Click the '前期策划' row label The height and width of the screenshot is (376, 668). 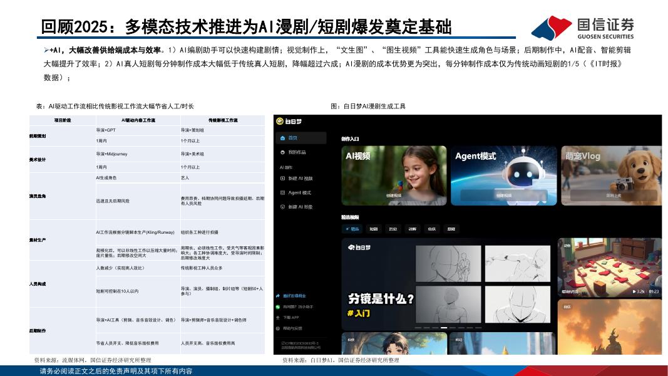(38, 136)
